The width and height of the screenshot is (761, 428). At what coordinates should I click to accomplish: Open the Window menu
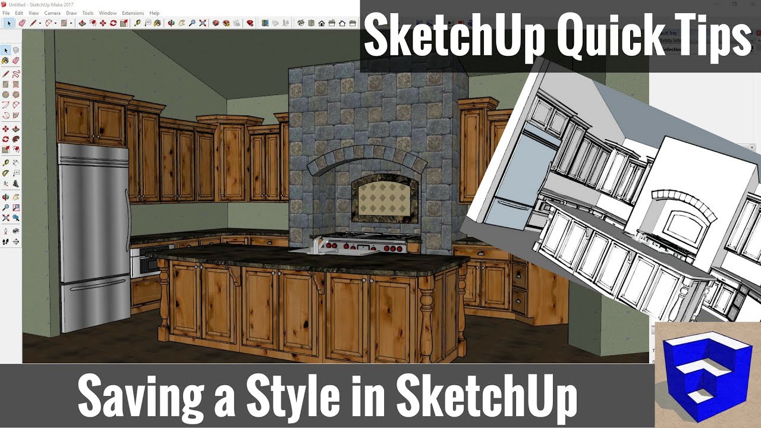[108, 13]
